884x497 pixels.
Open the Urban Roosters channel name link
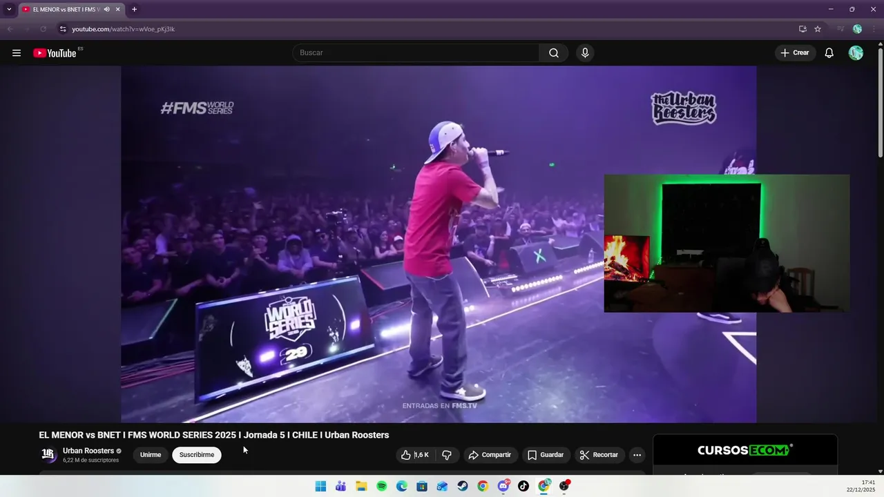88,451
